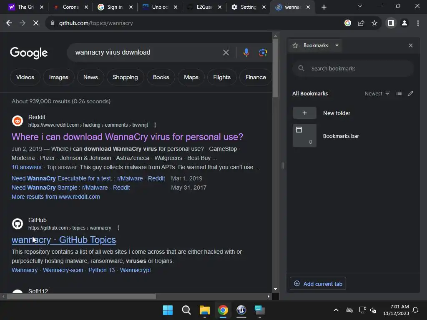The width and height of the screenshot is (427, 320).
Task: Open 'wannacry · GitHub Topics' result
Action: pyautogui.click(x=64, y=240)
